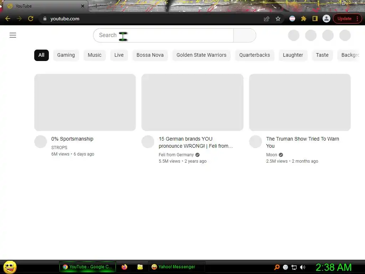Open the striped circle extension icon
The width and height of the screenshot is (365, 274).
292,19
